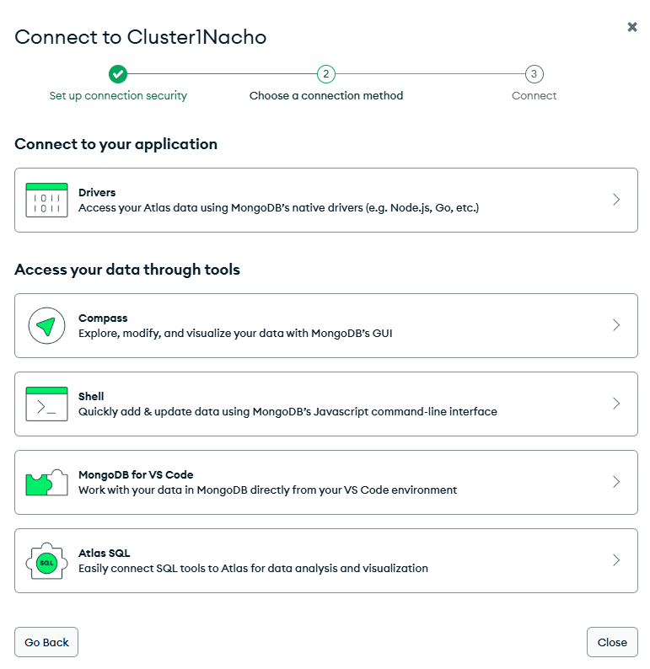Expand the Shell option chevron

point(616,404)
